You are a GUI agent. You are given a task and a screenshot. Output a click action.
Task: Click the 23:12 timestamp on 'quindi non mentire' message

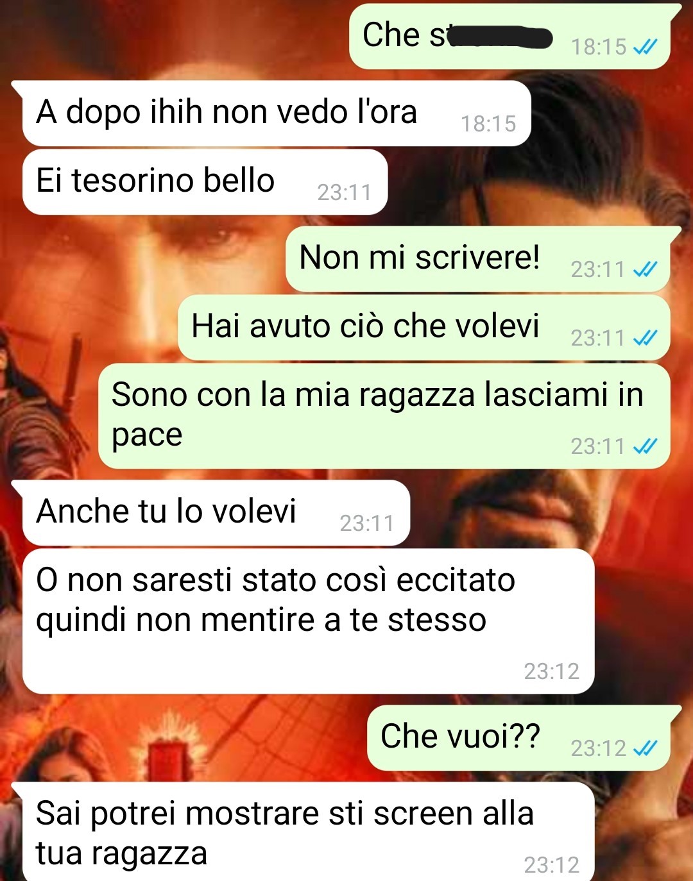click(x=552, y=671)
